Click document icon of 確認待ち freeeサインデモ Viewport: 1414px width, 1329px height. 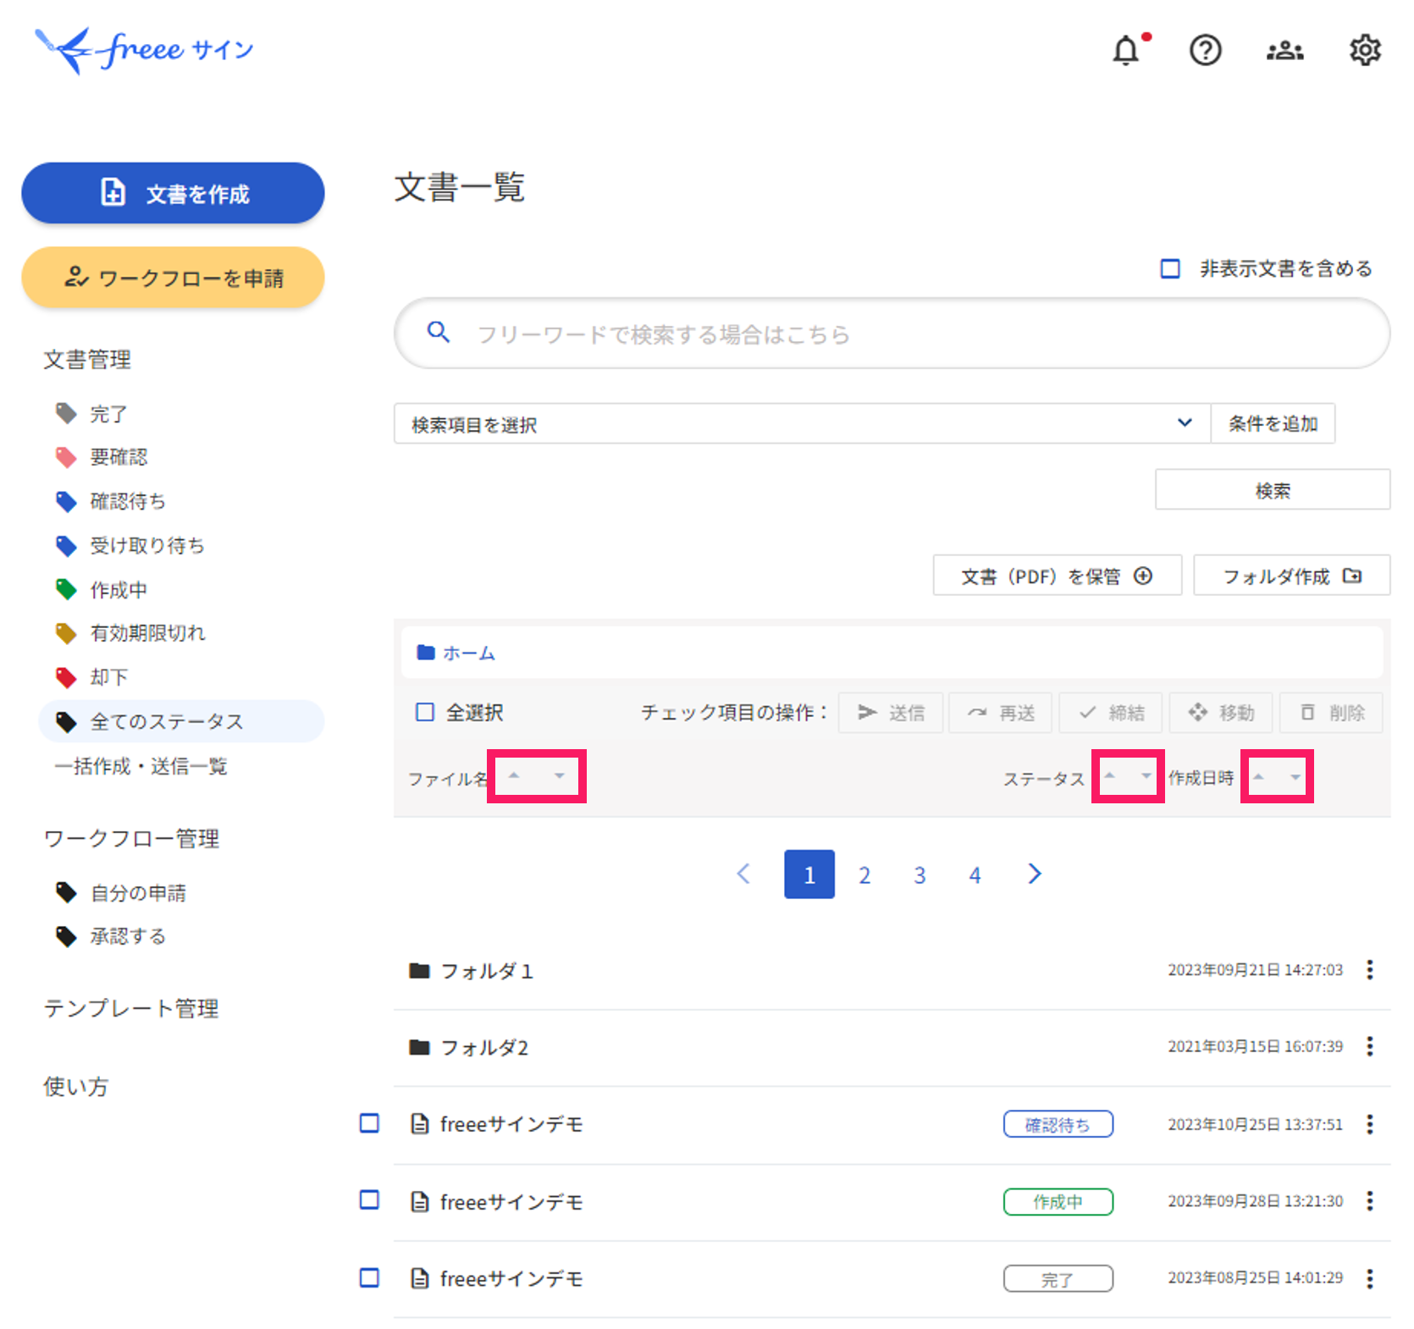point(419,1124)
